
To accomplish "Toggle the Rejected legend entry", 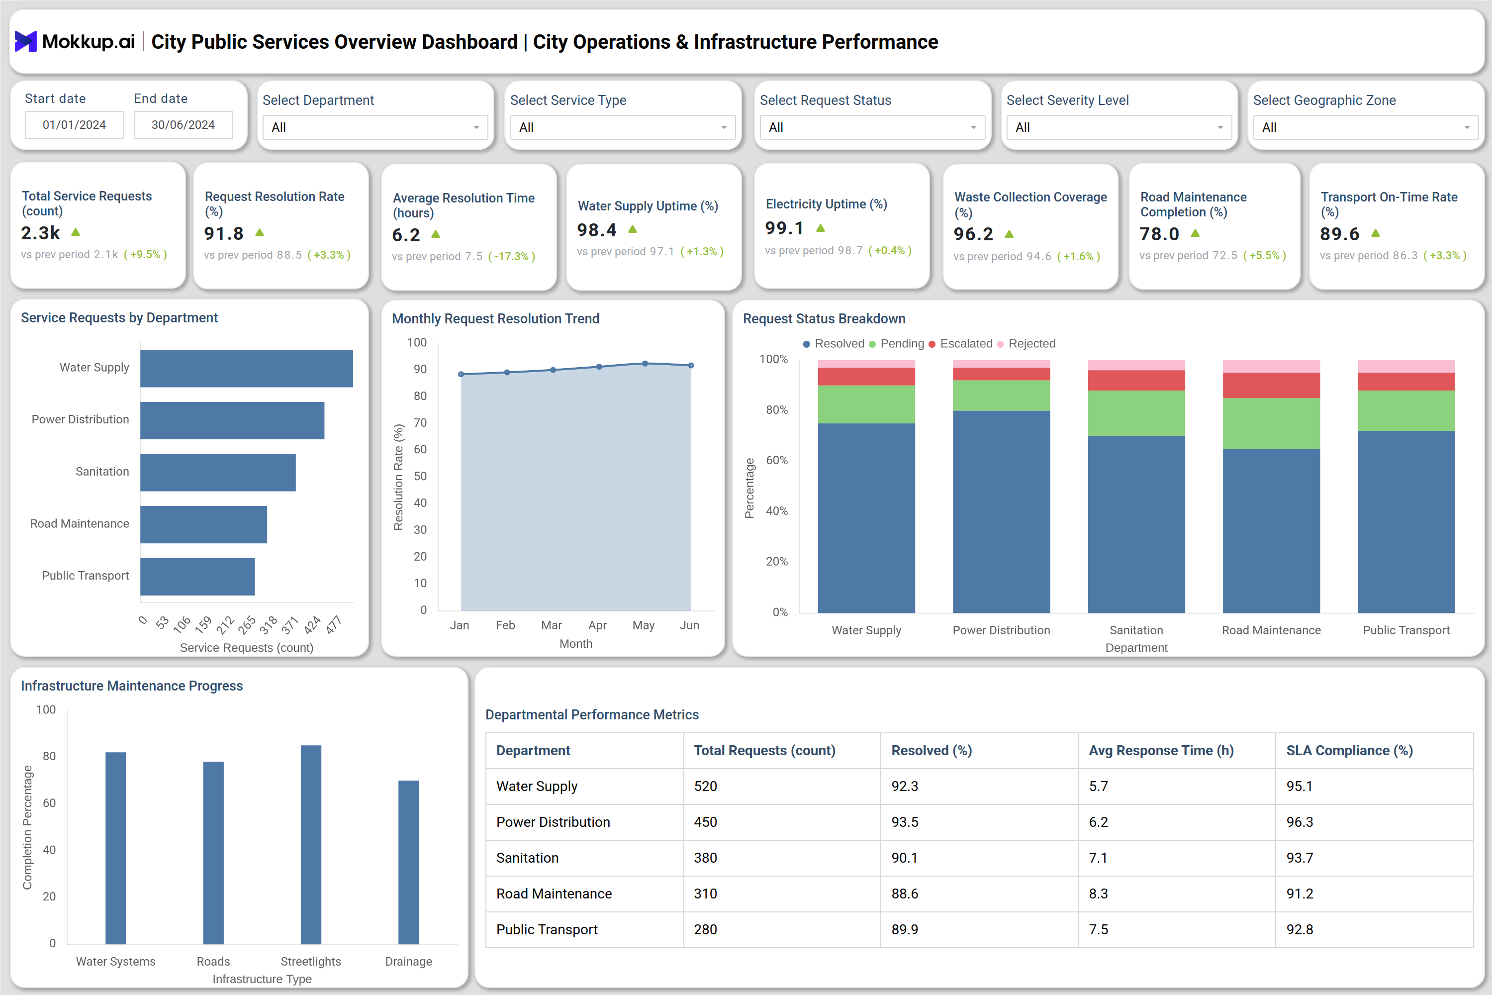I will point(1026,344).
